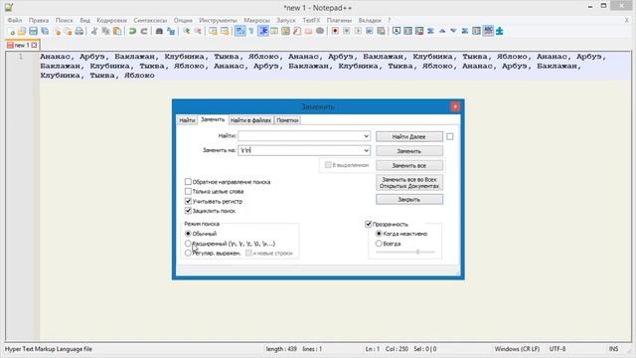Screen dimensions: 636x358
Task: Click the Paste clipboard icon
Action: [117, 31]
